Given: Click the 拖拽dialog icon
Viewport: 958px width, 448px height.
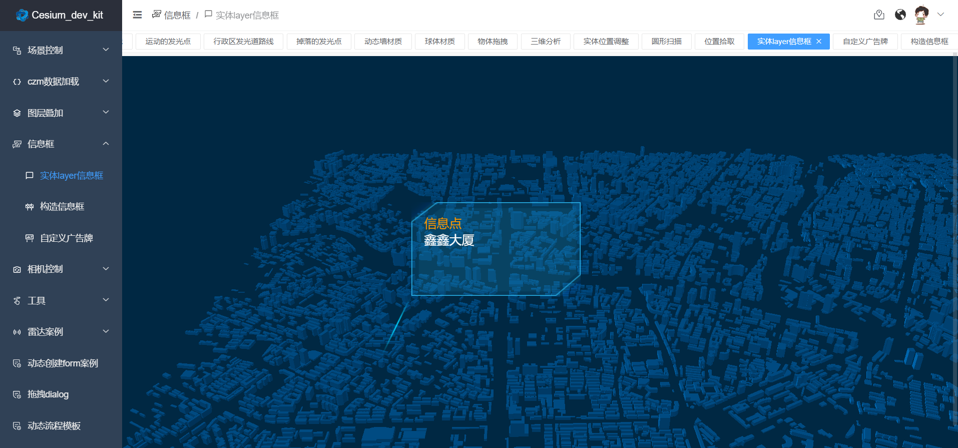Looking at the screenshot, I should coord(17,394).
